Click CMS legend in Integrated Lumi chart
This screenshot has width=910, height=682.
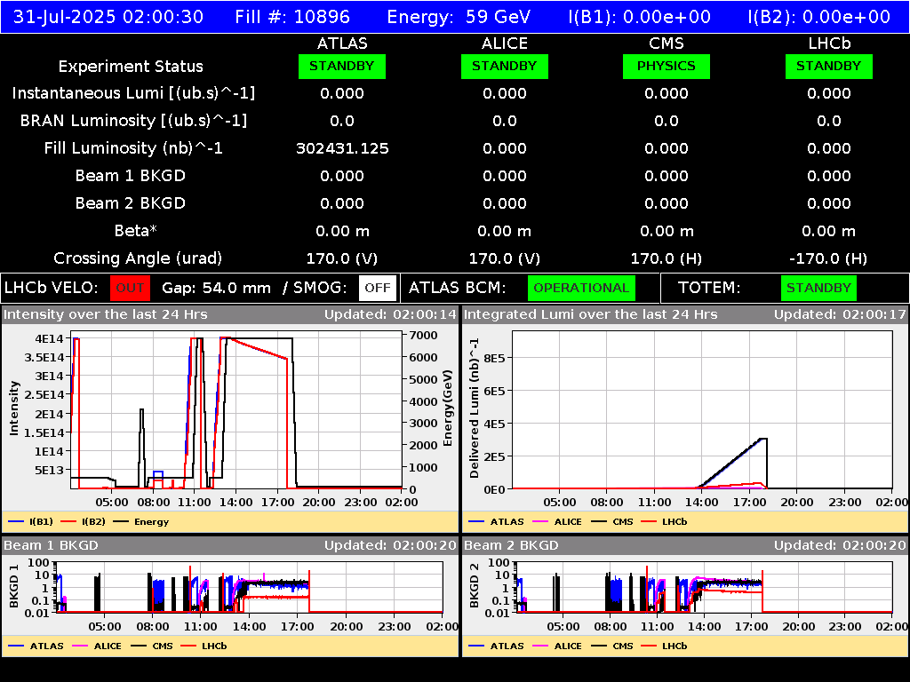tap(612, 521)
